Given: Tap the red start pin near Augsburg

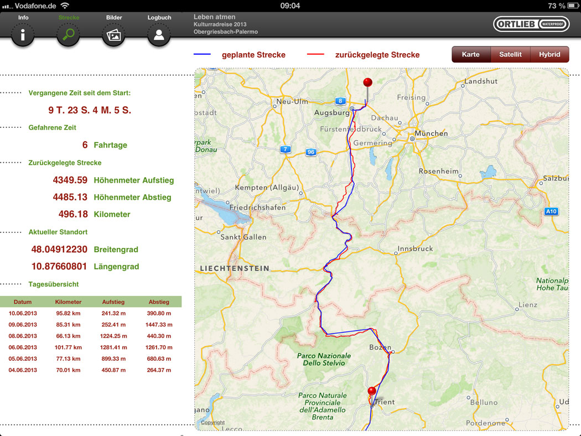Looking at the screenshot, I should tap(367, 83).
